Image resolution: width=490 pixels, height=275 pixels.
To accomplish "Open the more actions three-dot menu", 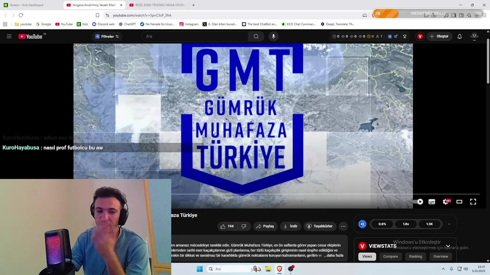I will (343, 226).
